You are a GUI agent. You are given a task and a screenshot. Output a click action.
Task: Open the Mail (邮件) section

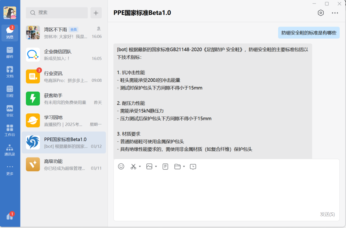10,52
